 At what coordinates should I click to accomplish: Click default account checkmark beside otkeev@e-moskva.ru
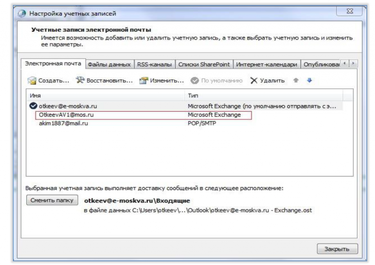point(32,106)
